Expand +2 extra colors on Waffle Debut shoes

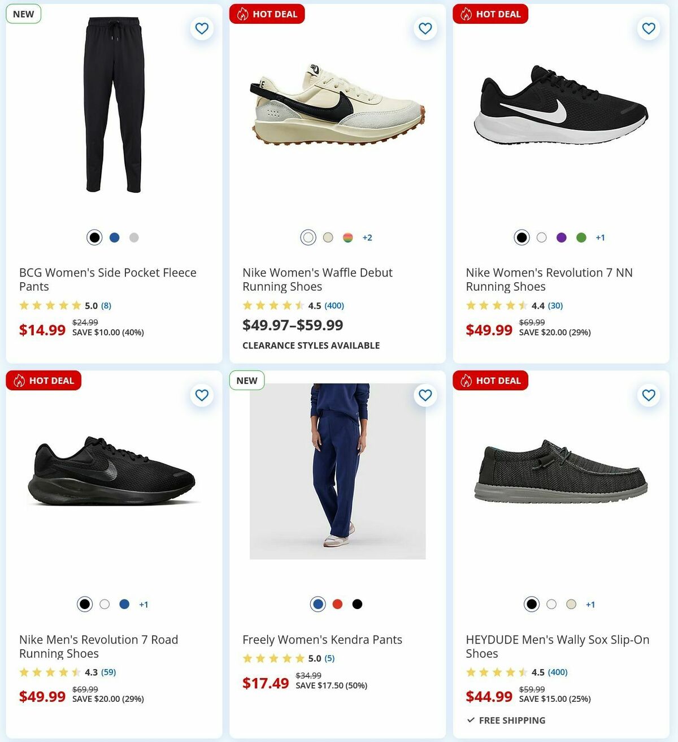367,238
